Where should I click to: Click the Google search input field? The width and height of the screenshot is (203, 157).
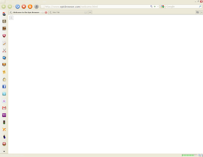182,6
